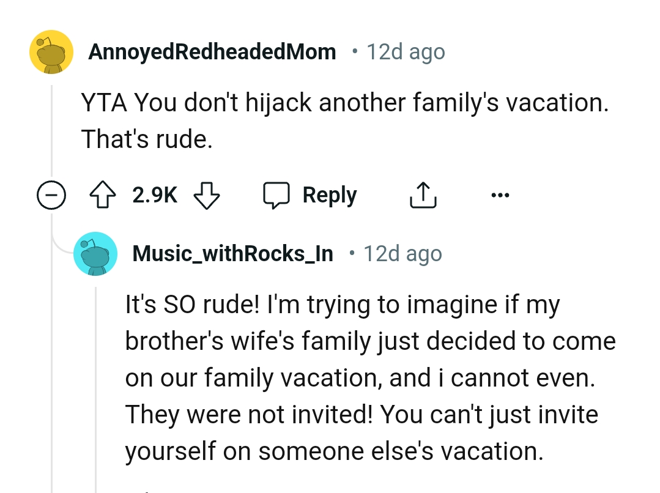Click the three-dot overflow icon
Image resolution: width=660 pixels, height=493 pixels.
click(x=500, y=195)
